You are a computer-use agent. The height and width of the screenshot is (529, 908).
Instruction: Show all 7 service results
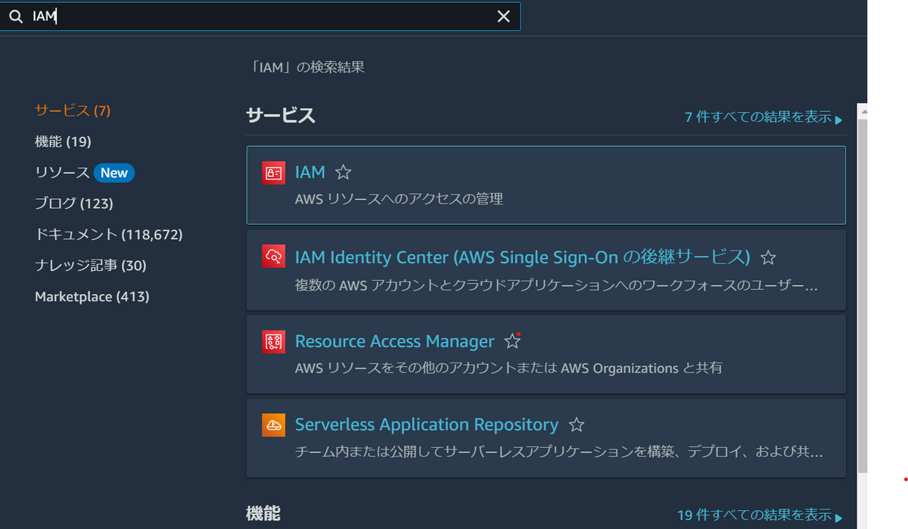click(x=763, y=117)
